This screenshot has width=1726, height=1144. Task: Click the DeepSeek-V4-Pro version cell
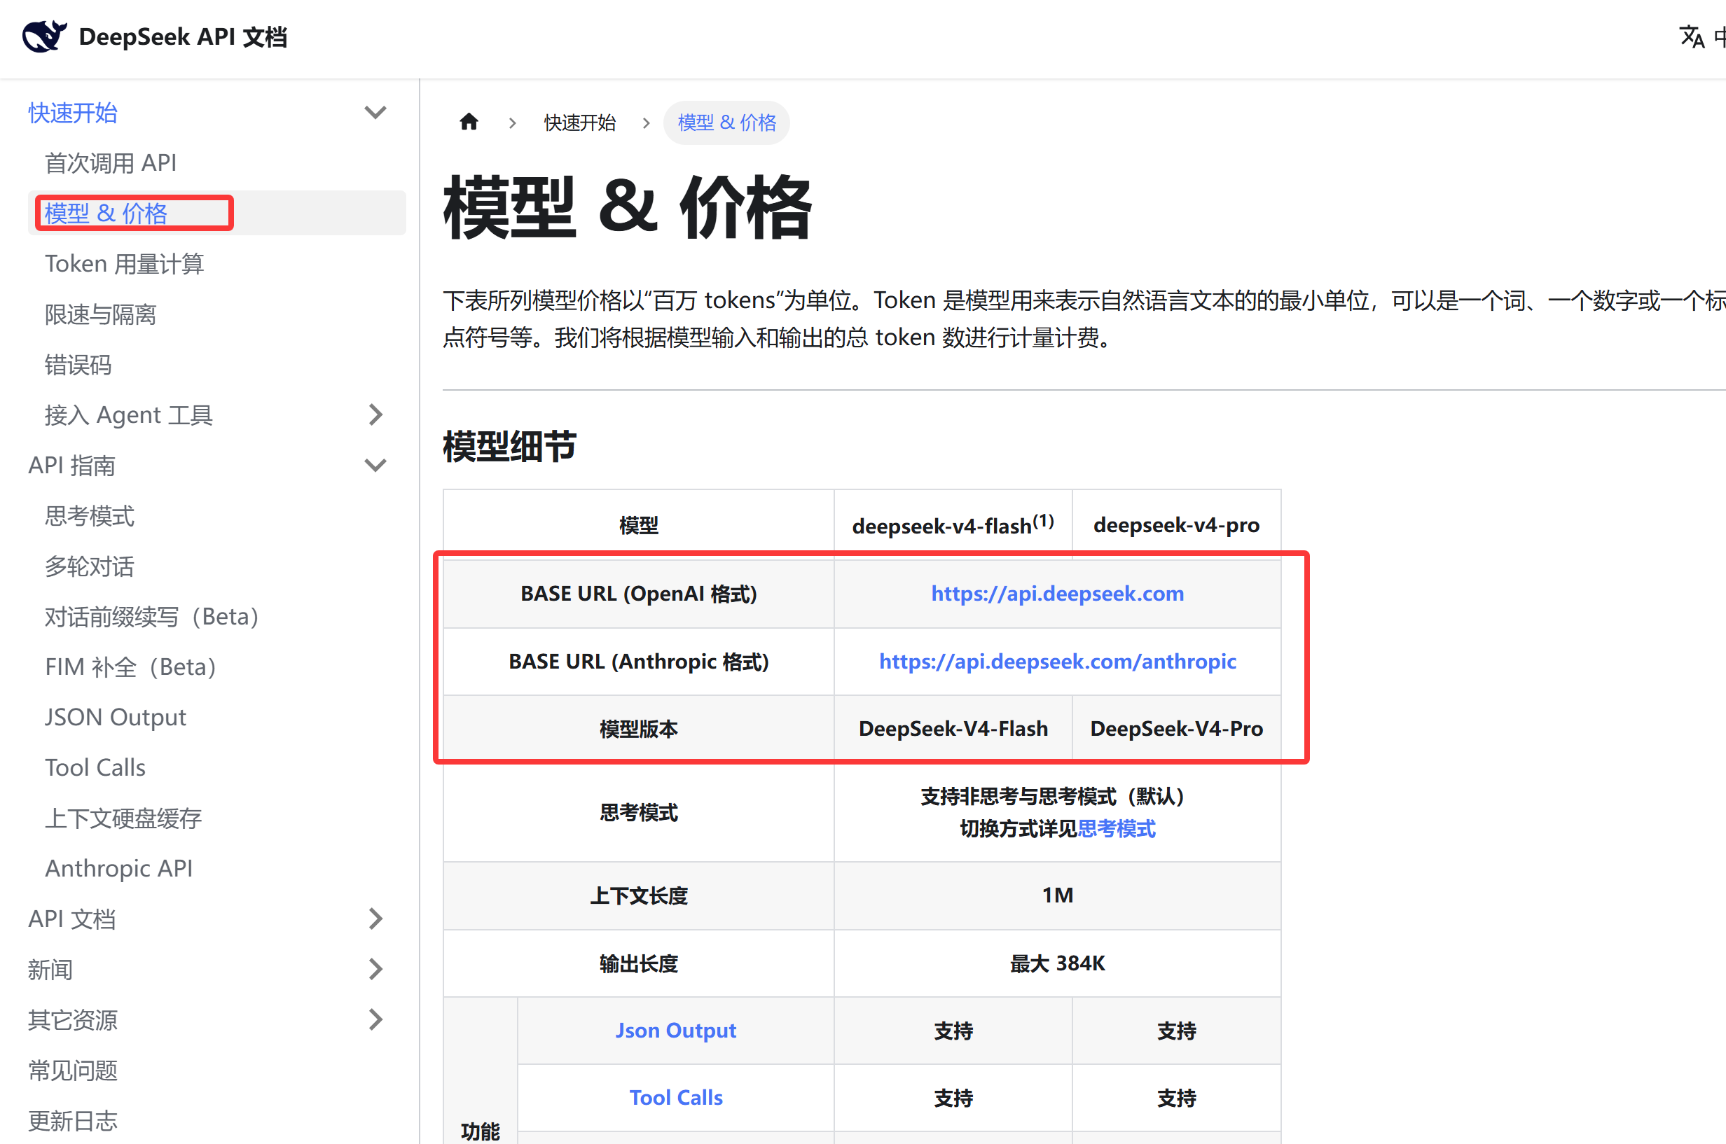coord(1175,728)
